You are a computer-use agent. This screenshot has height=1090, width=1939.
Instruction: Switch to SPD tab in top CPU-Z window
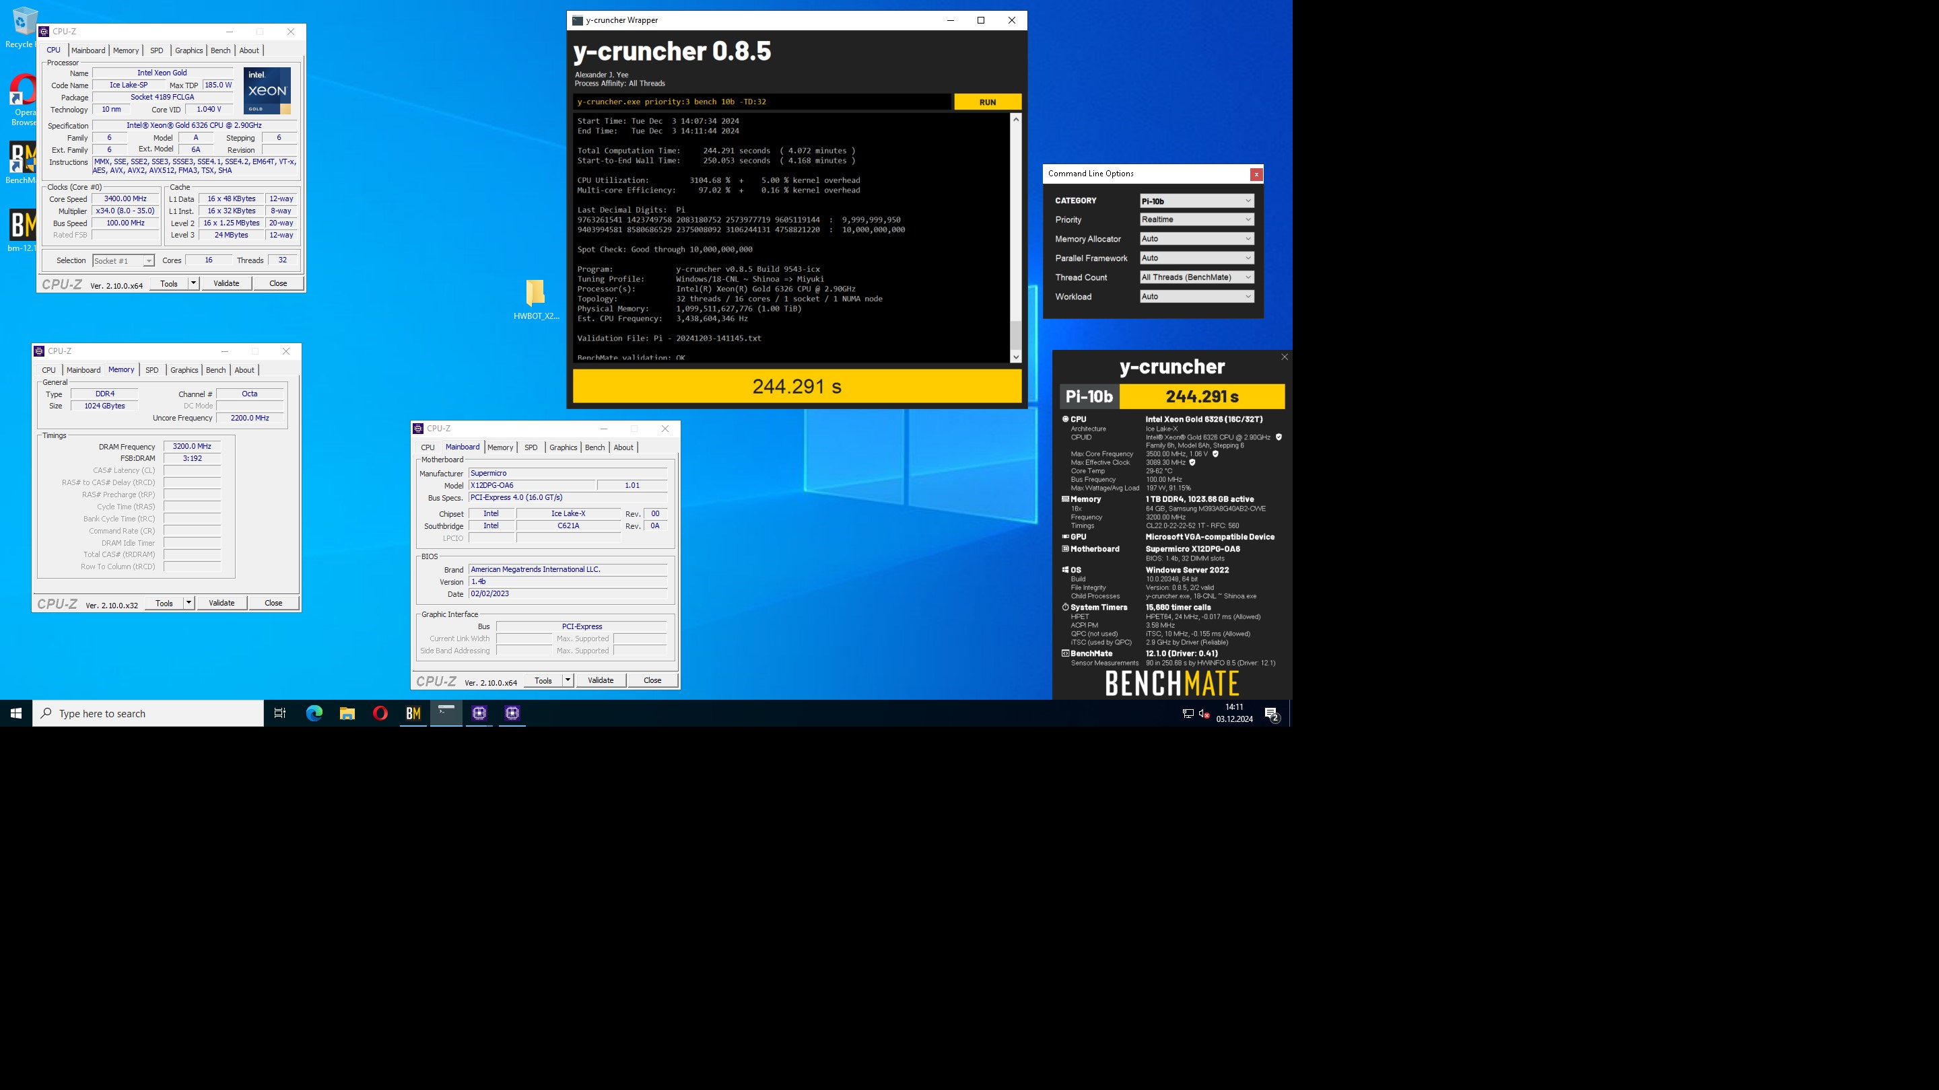[157, 50]
